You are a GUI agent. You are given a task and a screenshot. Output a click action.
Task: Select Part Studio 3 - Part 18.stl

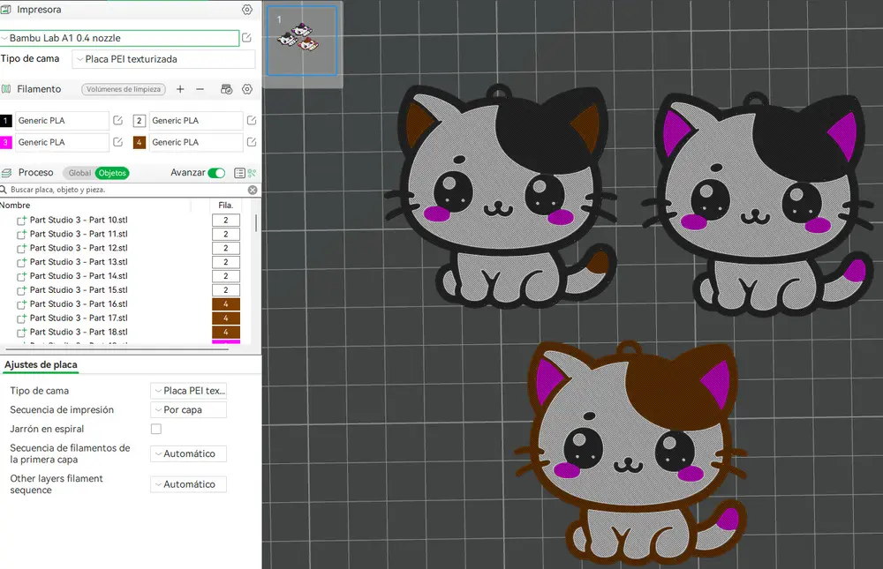tap(79, 332)
